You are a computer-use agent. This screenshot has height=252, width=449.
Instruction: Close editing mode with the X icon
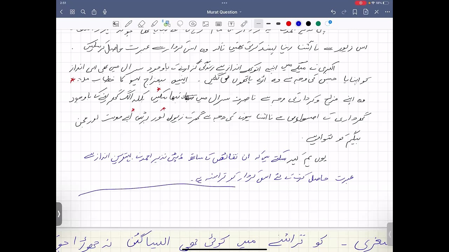[376, 12]
